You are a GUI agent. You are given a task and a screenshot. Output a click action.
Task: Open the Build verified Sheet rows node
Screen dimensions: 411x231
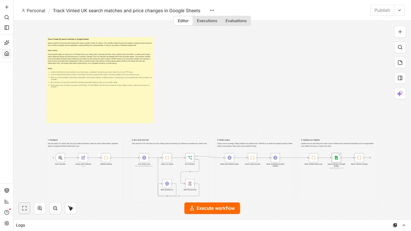(x=313, y=158)
